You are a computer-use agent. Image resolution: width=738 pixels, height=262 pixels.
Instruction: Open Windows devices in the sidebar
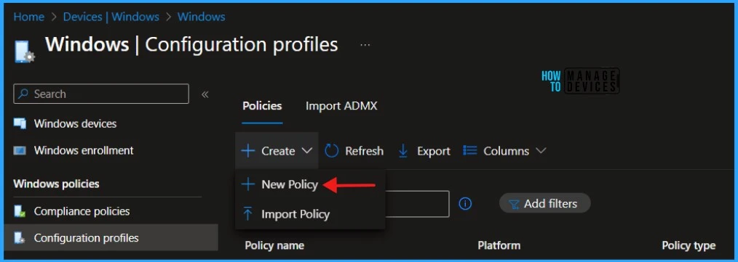(75, 124)
